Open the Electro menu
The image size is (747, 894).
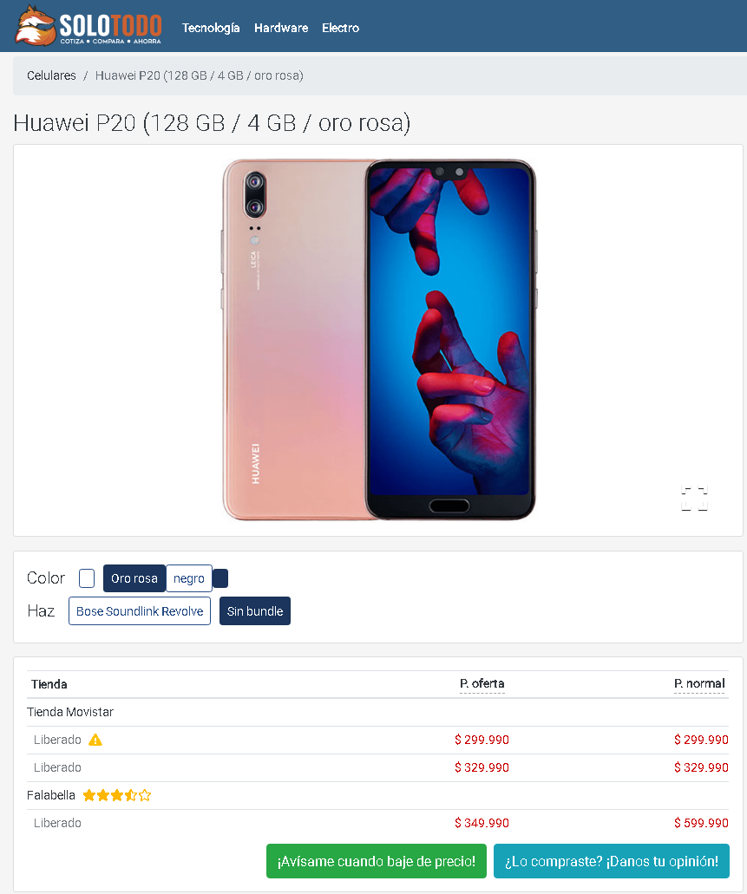pos(341,28)
